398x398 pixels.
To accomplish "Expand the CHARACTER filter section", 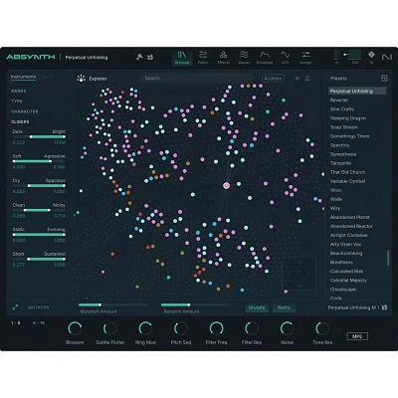I will click(25, 111).
